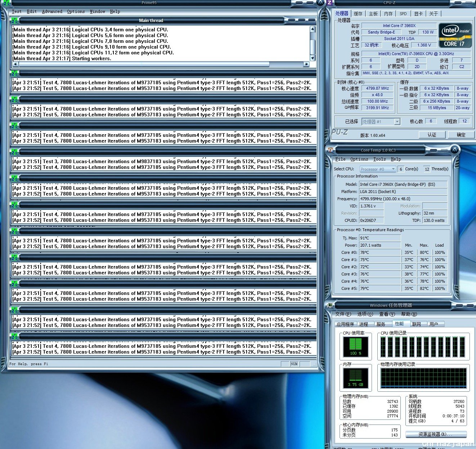Image resolution: width=476 pixels, height=449 pixels.
Task: Click the 物理内存使用记录 history graph
Action: pyautogui.click(x=423, y=378)
